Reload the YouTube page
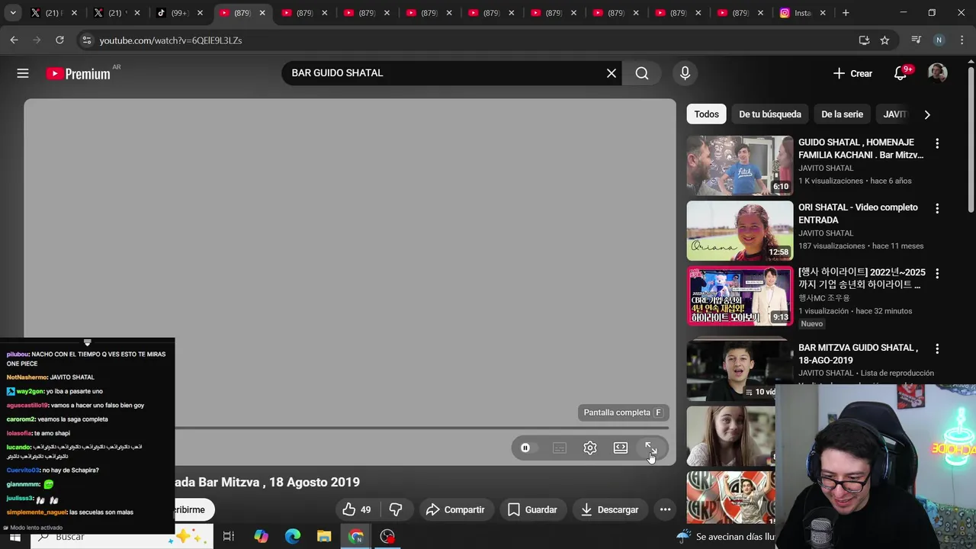 tap(59, 40)
